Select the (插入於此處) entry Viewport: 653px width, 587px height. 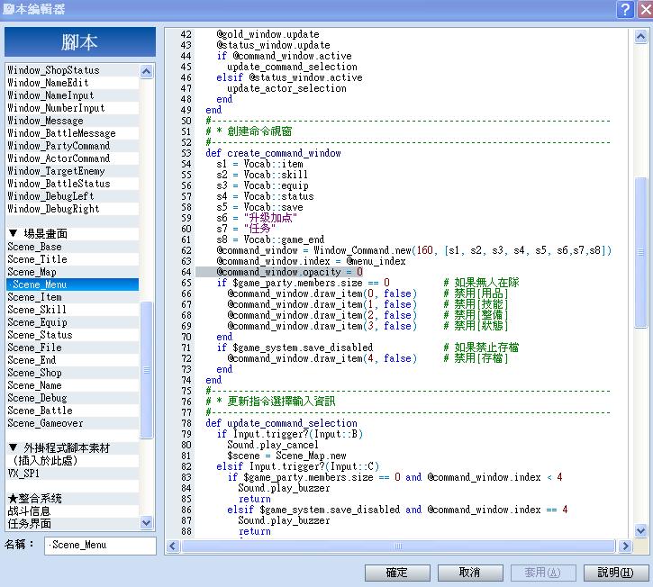(72, 460)
